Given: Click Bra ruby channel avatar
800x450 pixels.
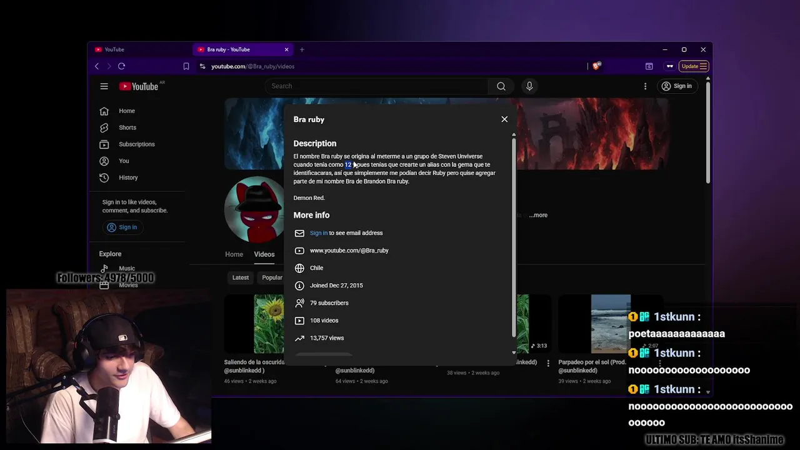Looking at the screenshot, I should click(256, 209).
